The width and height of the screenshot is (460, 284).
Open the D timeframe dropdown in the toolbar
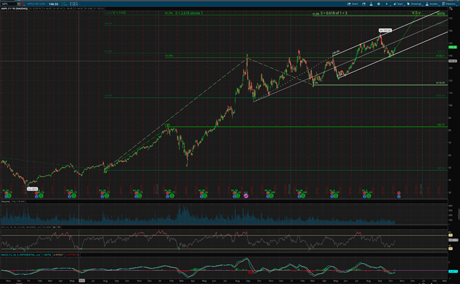coord(387,4)
